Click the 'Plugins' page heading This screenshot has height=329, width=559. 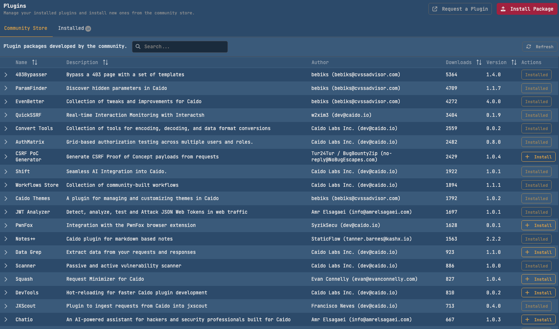15,6
